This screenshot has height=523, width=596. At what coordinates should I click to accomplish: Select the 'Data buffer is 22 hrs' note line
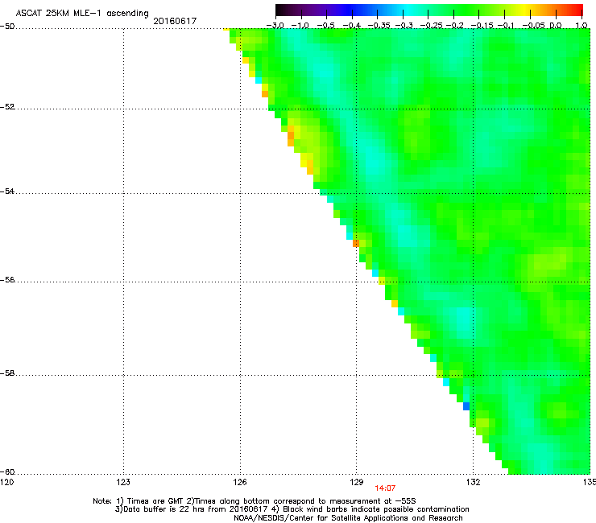[x=292, y=509]
